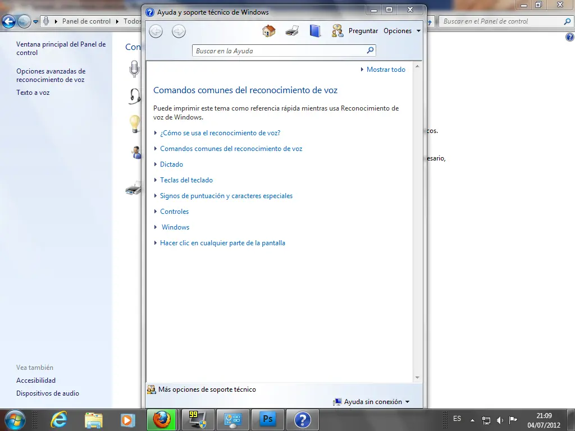The height and width of the screenshot is (431, 575).
Task: Open Accesibilidad link
Action: pos(36,380)
